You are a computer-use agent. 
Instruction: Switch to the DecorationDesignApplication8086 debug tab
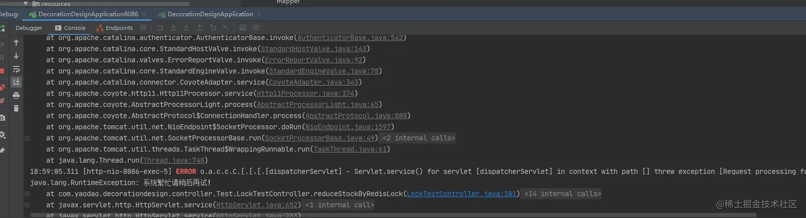click(88, 14)
